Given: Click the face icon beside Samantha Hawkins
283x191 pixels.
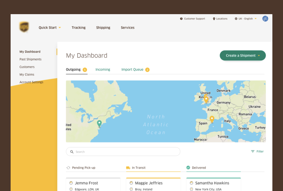Looking at the screenshot, I should point(191,183).
